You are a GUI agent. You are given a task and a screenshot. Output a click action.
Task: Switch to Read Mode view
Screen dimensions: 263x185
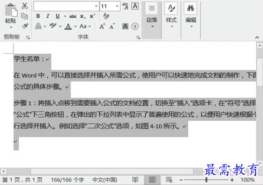(135, 180)
